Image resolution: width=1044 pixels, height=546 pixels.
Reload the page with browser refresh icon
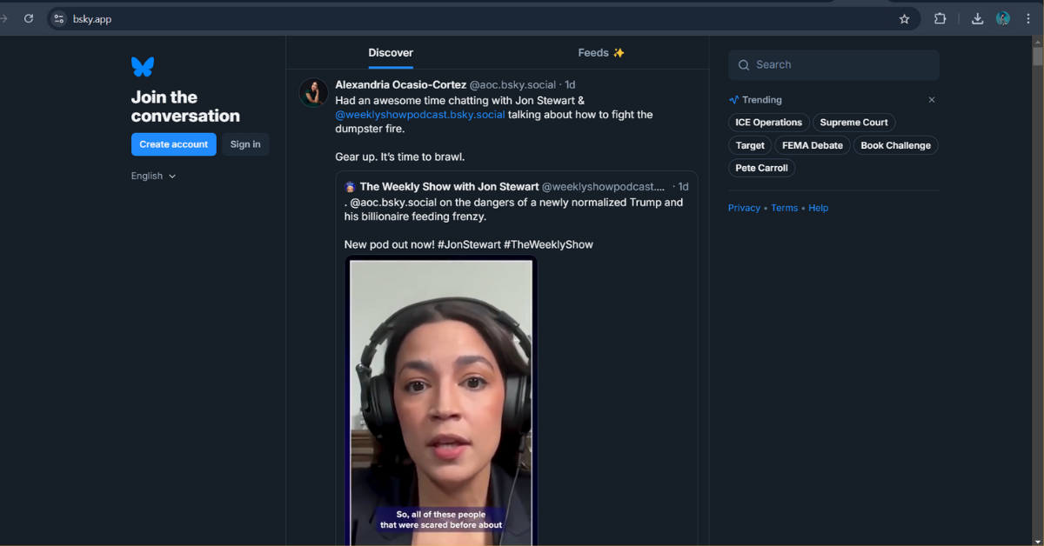click(x=29, y=18)
